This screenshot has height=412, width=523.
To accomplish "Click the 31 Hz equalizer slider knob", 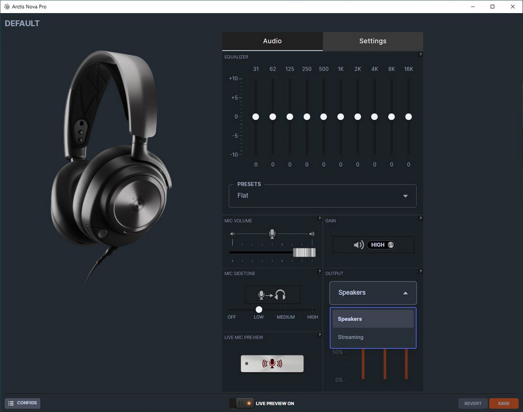I will pyautogui.click(x=256, y=117).
